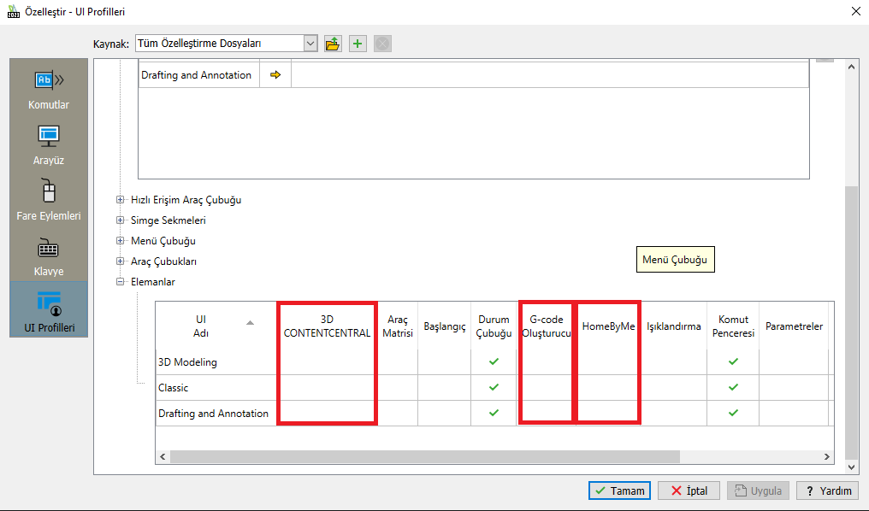This screenshot has width=869, height=511.
Task: Sort by the UI Adı column header
Action: click(x=202, y=326)
